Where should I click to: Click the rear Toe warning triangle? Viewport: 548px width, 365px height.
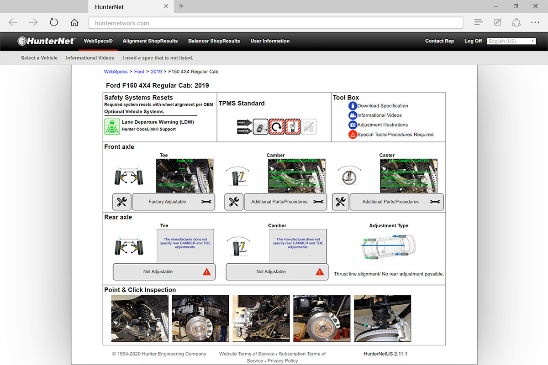pyautogui.click(x=207, y=271)
